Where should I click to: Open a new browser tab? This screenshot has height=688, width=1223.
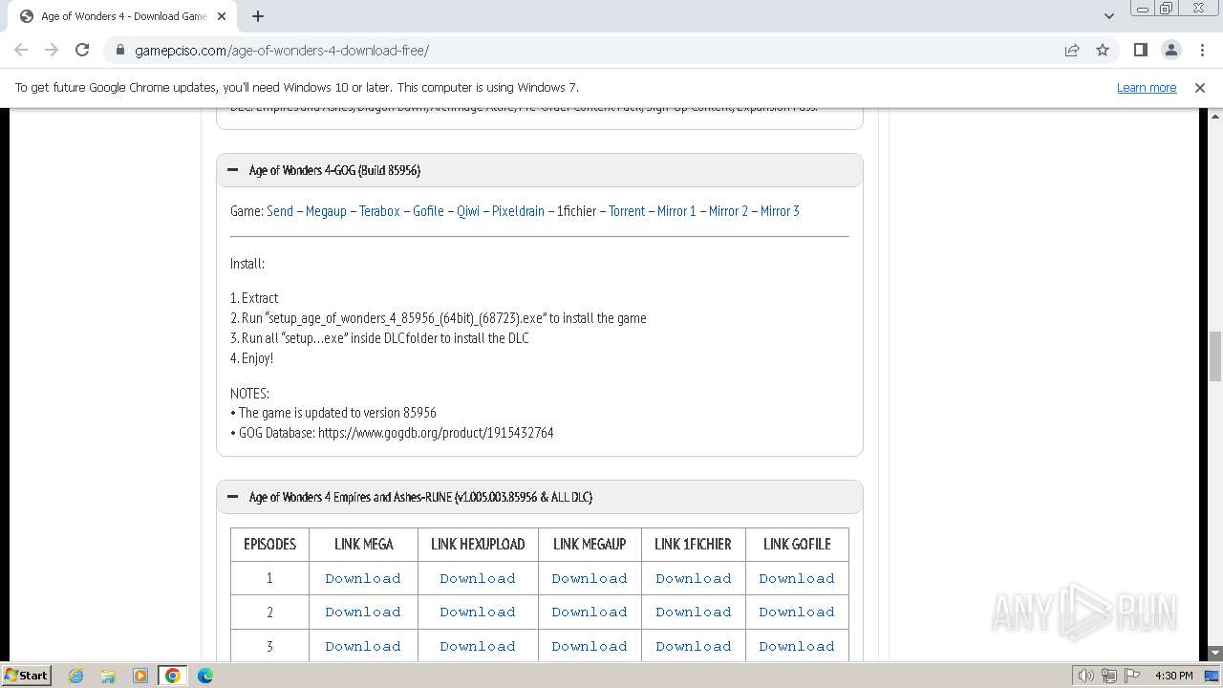pos(258,15)
